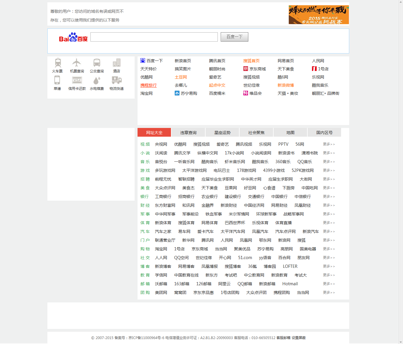Open the 去哪儿 link
The width and height of the screenshot is (403, 344).
181,85
